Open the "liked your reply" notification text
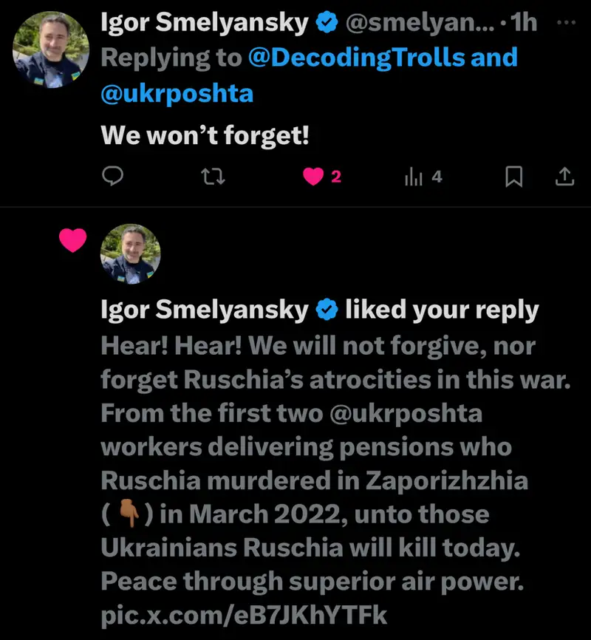 (442, 310)
